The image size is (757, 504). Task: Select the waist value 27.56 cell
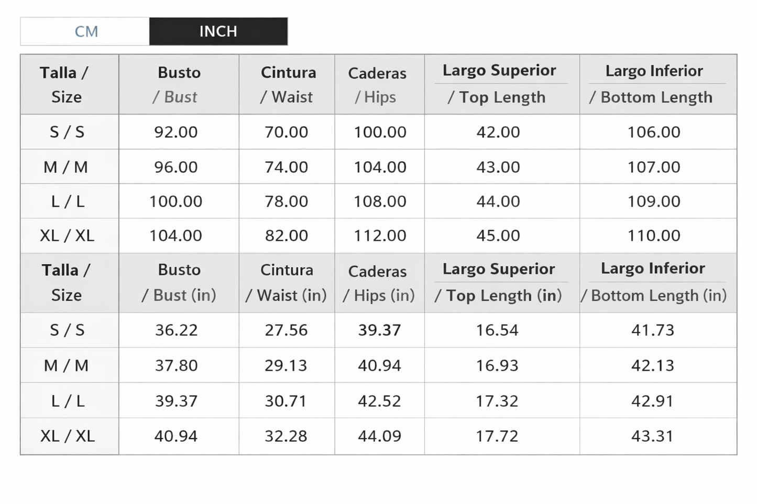(286, 330)
